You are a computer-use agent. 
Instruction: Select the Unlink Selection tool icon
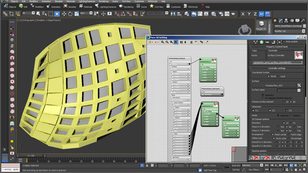11,14
